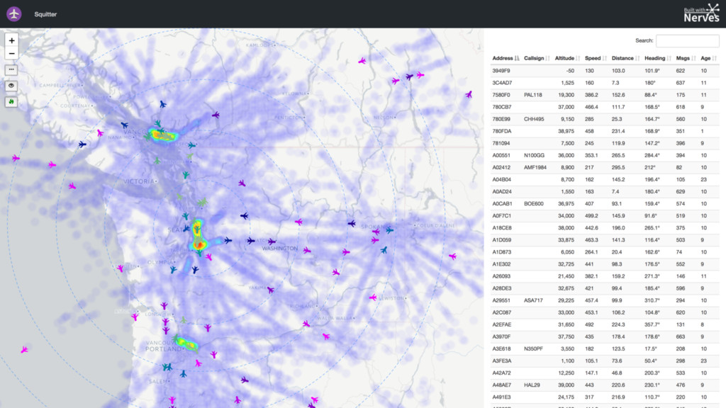Sort table by Callsign column
This screenshot has width=726, height=408.
pyautogui.click(x=536, y=58)
